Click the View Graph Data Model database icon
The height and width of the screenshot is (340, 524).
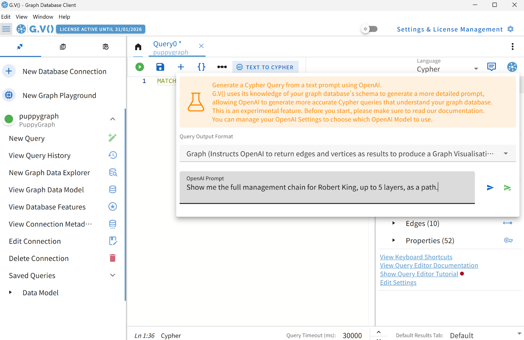point(113,189)
